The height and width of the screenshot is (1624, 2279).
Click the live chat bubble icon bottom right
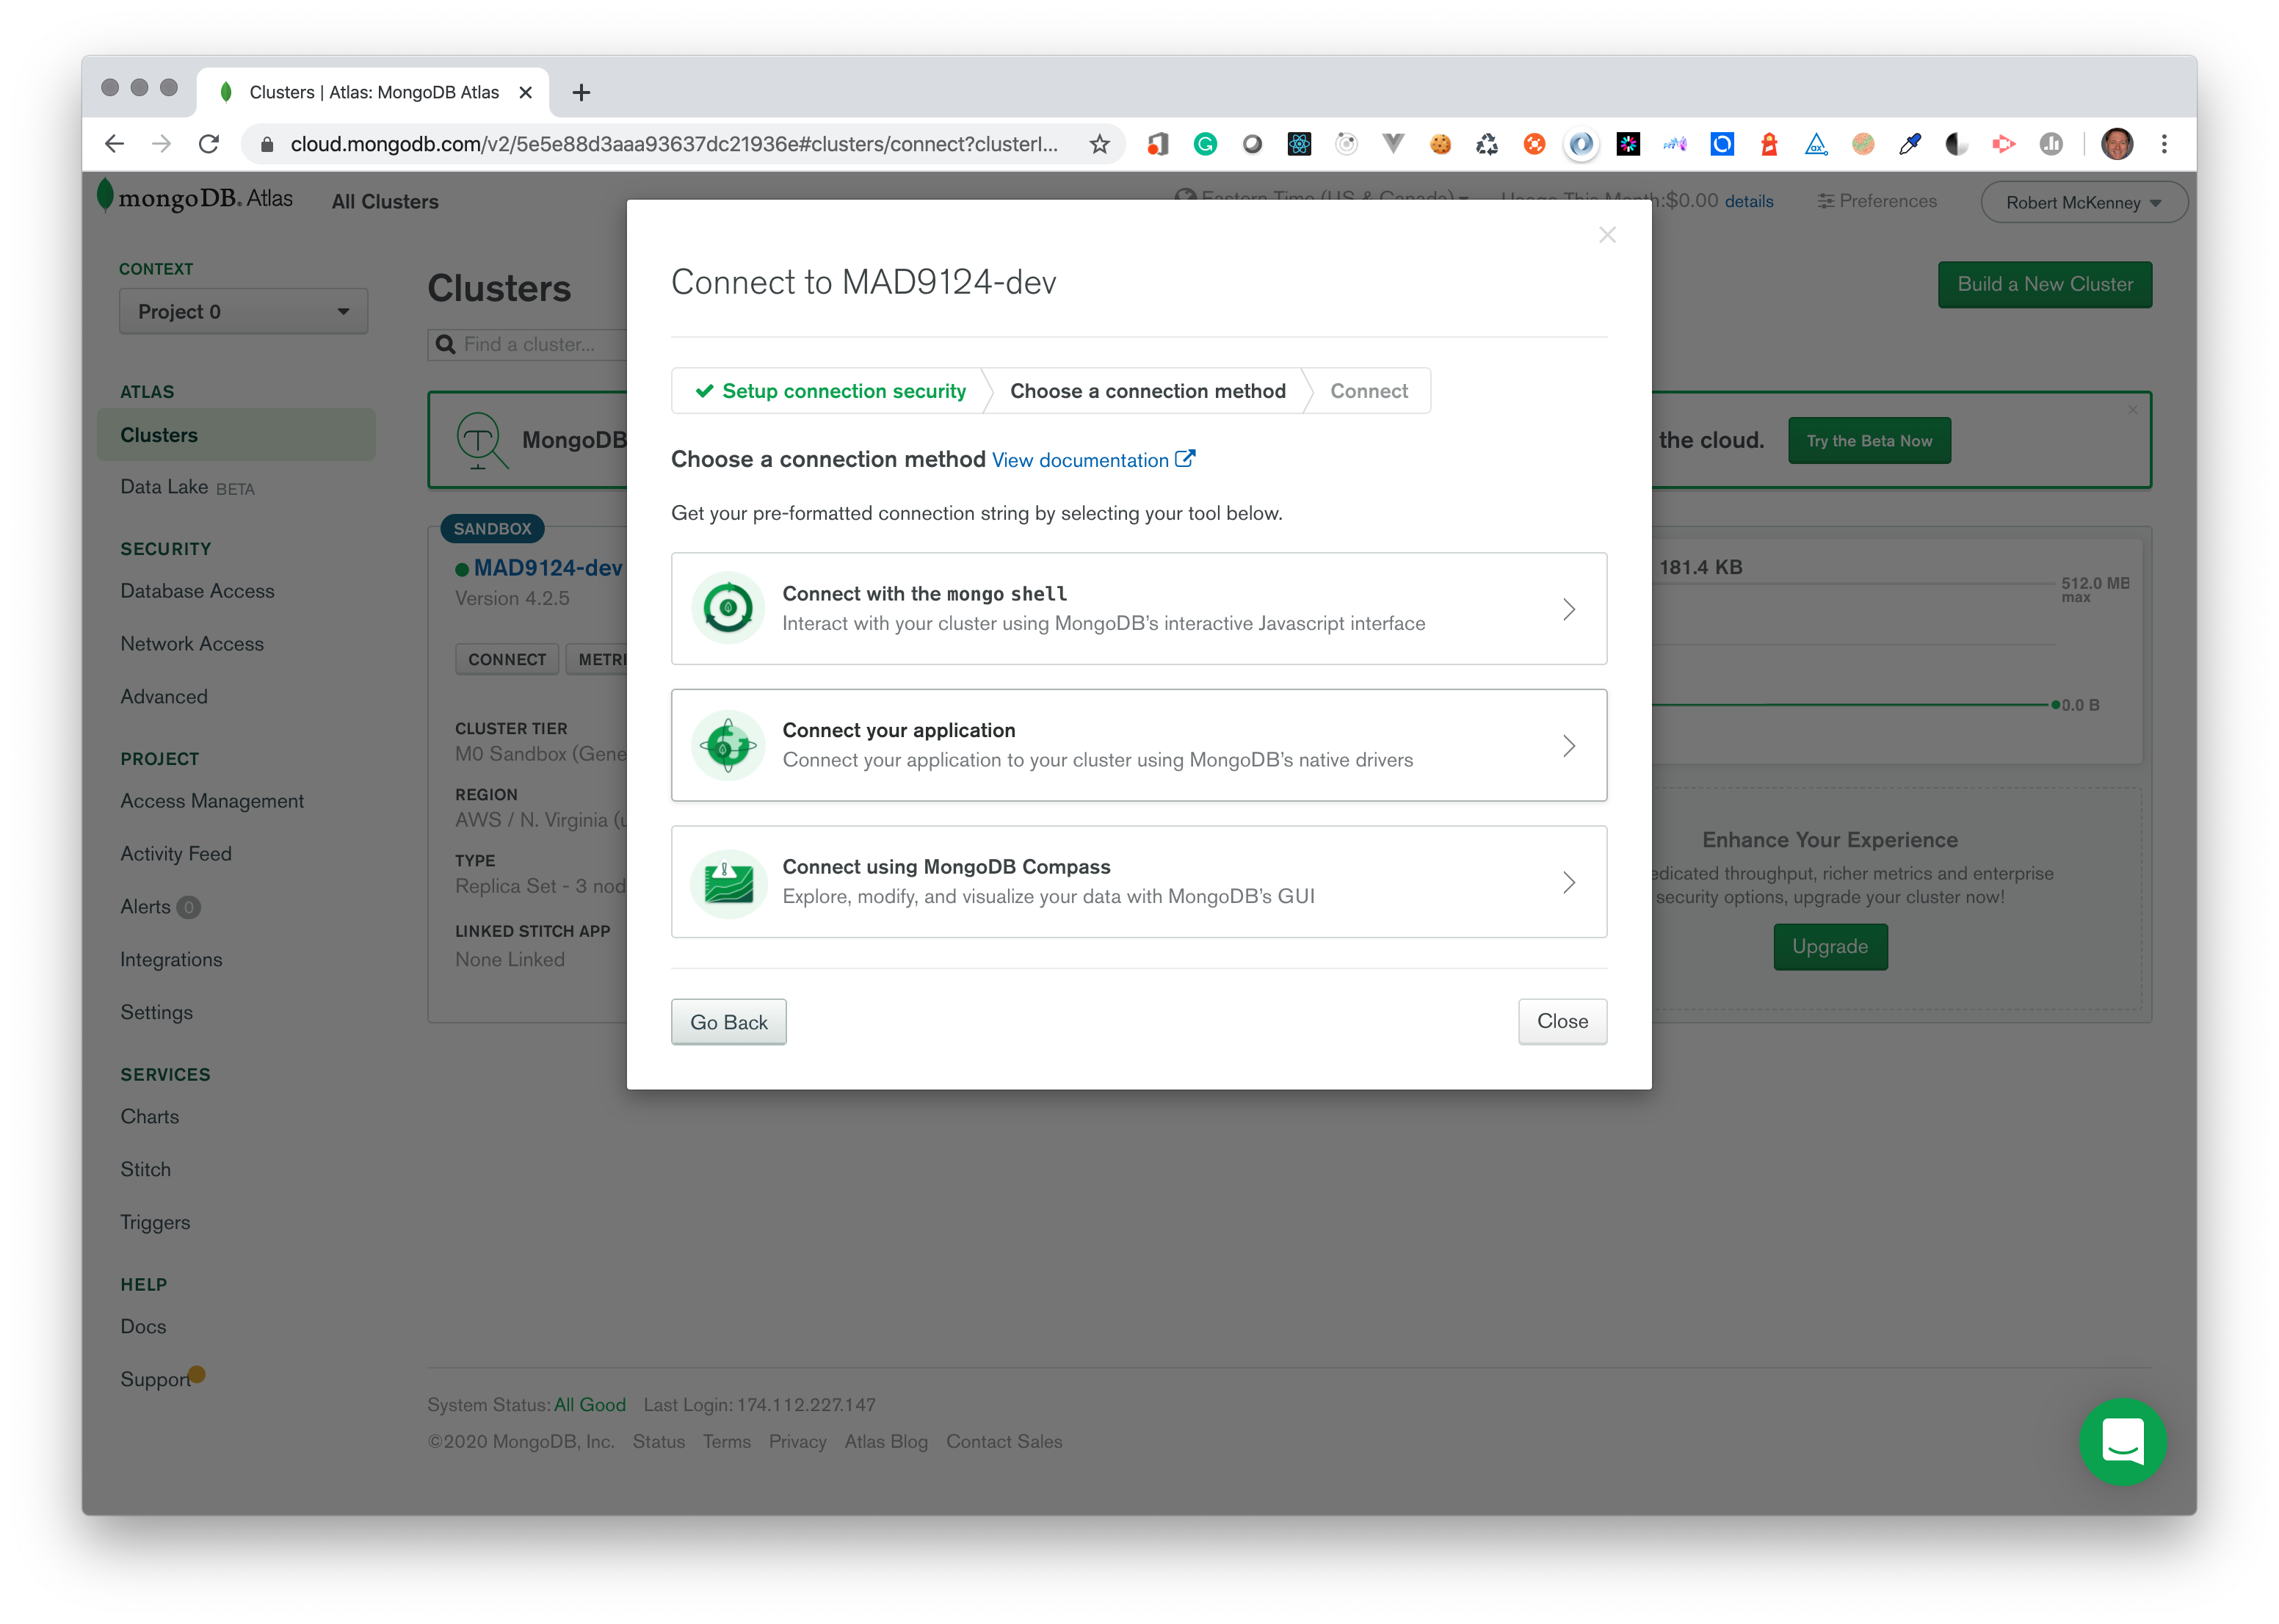(x=2123, y=1441)
